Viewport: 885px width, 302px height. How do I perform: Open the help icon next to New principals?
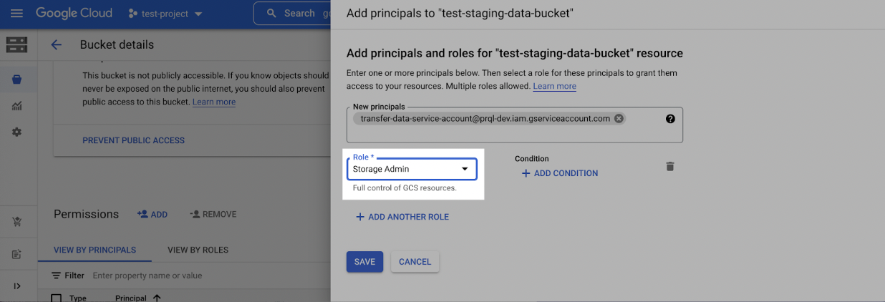pyautogui.click(x=670, y=119)
